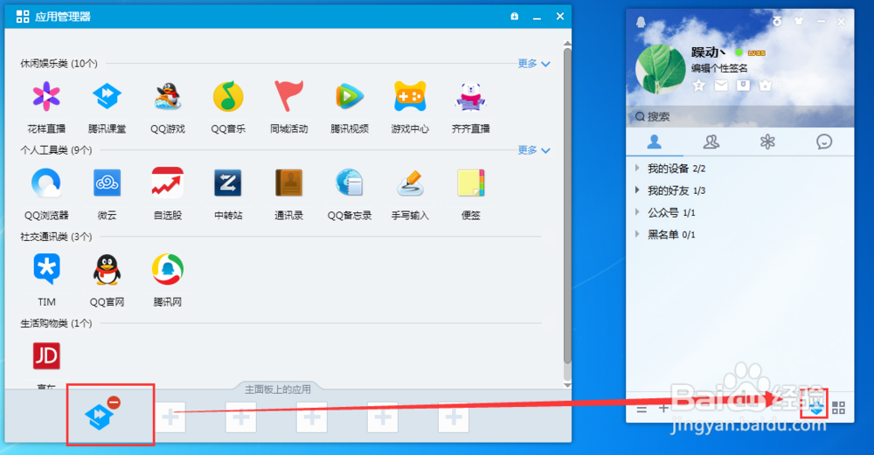Click the scroll up arrow in app manager
This screenshot has height=455, width=874.
point(567,43)
